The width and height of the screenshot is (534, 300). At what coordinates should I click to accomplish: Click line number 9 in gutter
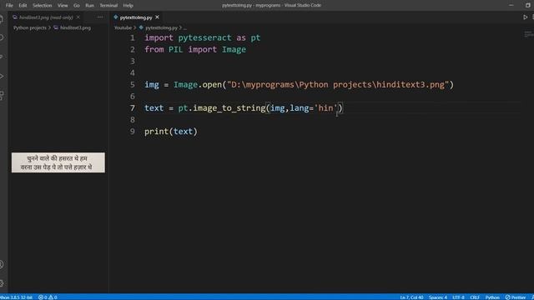[x=132, y=132]
